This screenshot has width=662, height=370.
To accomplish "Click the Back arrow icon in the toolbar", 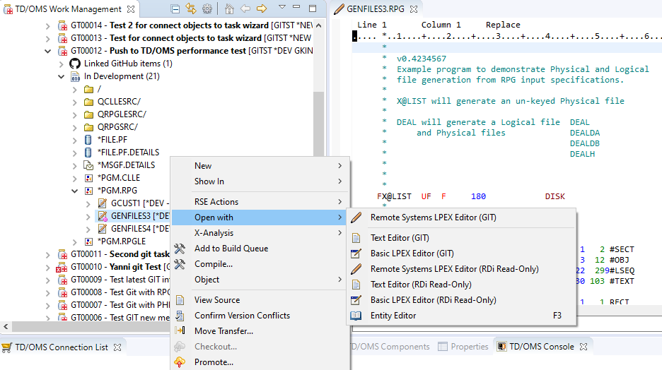I will coord(245,8).
